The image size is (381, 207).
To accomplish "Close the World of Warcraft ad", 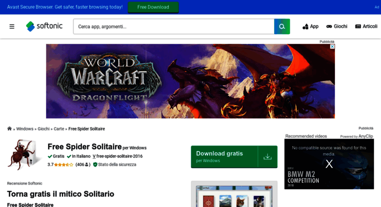I will tap(332, 46).
